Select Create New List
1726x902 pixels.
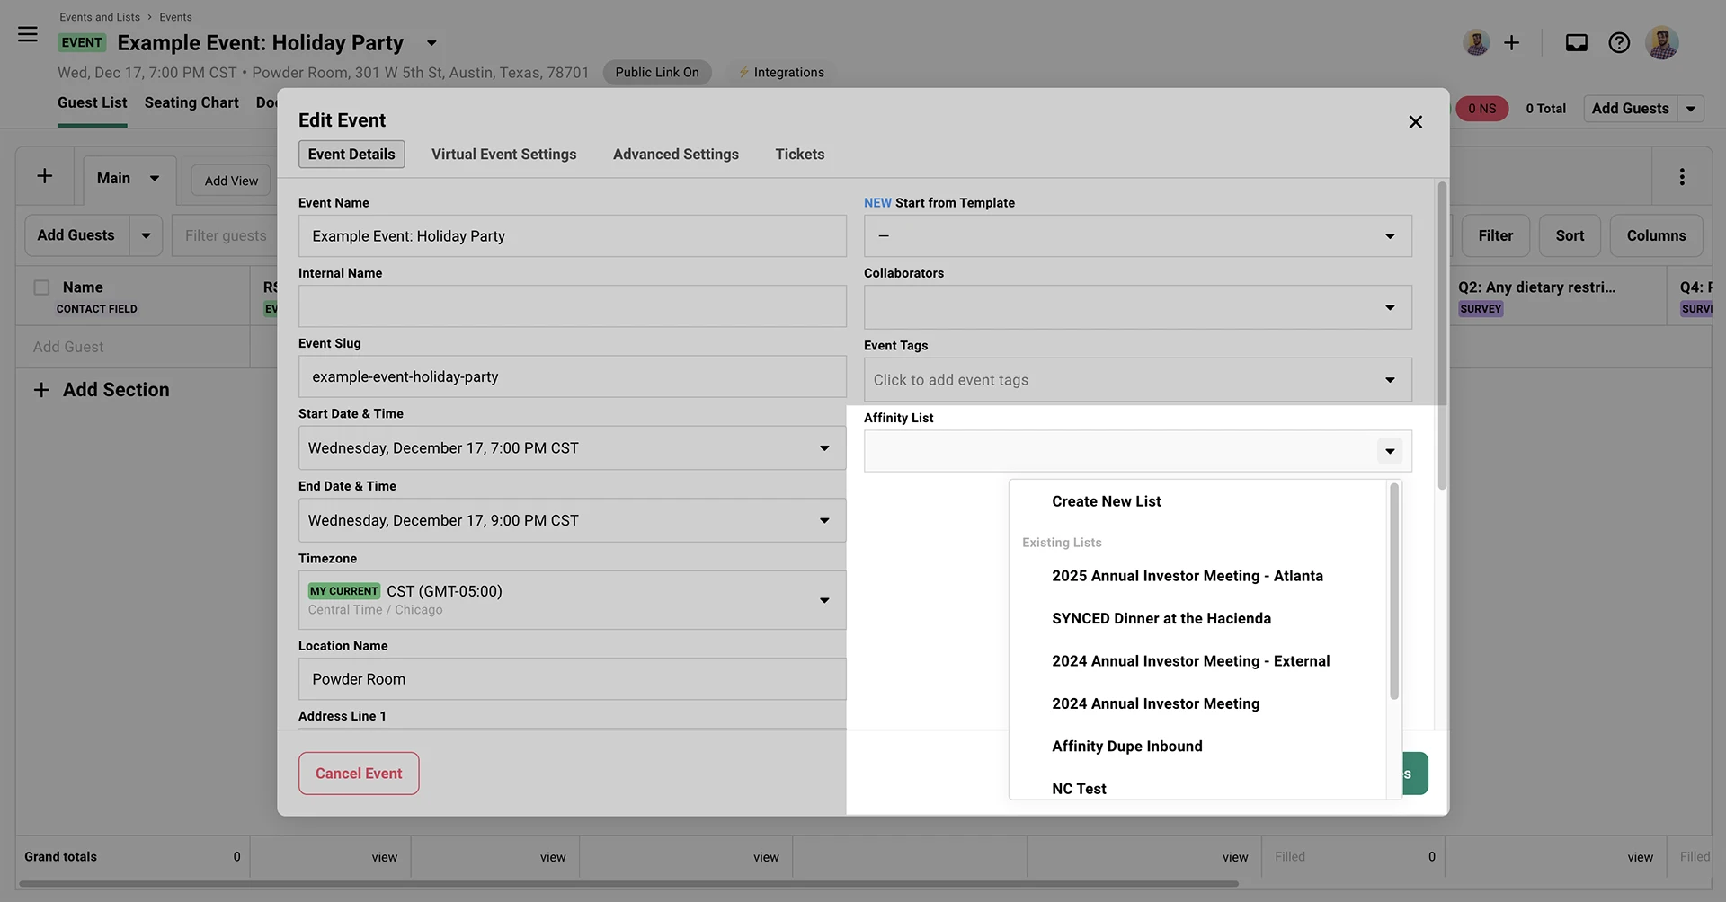[1106, 500]
